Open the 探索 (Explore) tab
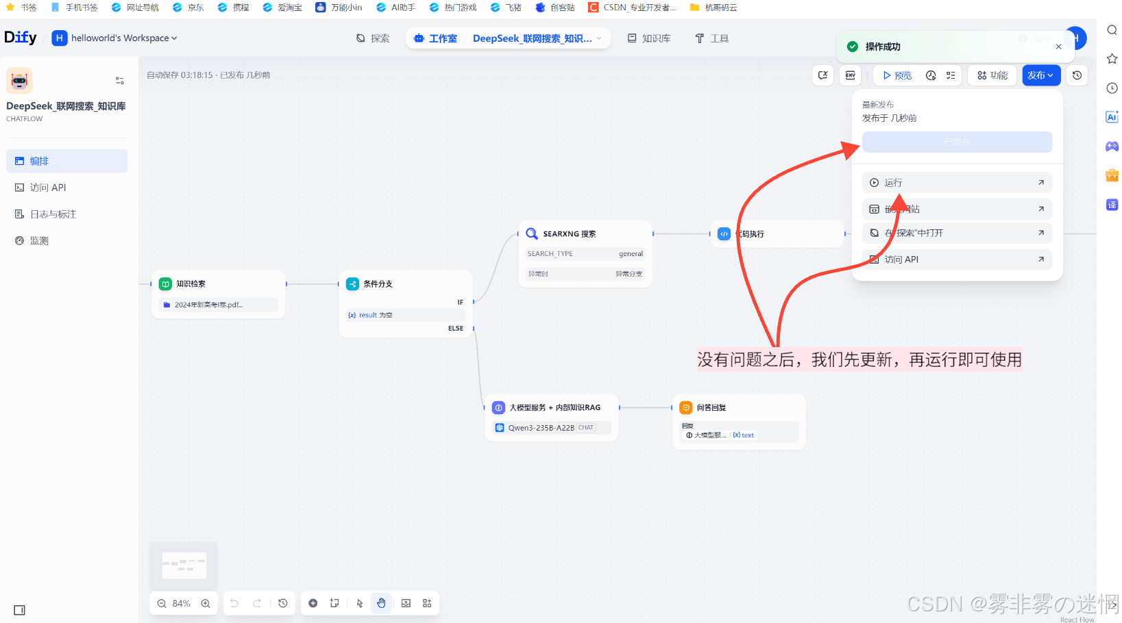This screenshot has width=1122, height=623. coord(373,38)
